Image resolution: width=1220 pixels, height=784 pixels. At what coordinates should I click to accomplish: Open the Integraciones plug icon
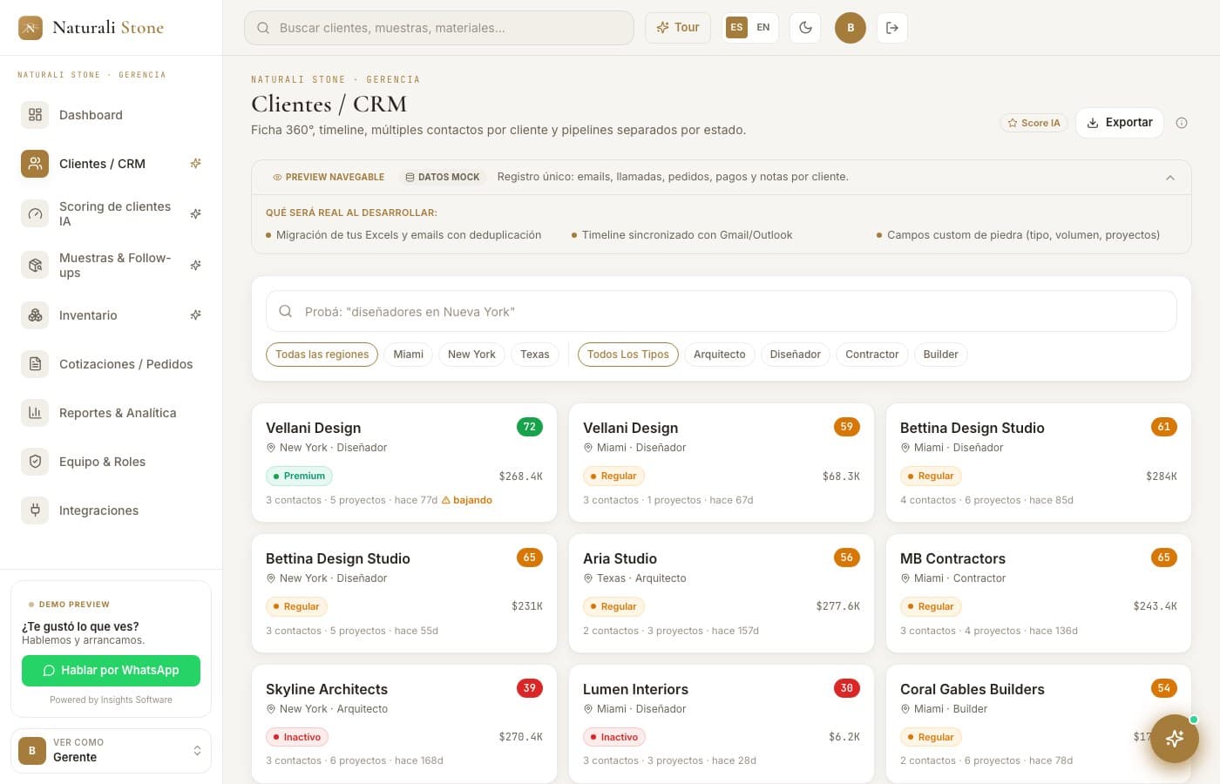[35, 510]
